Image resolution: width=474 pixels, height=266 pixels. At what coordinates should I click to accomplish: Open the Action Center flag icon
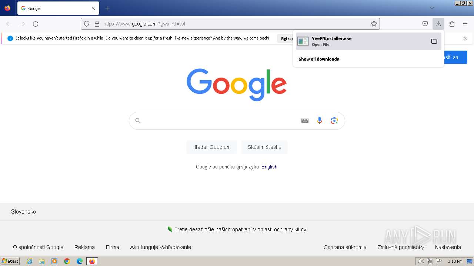coord(439,261)
